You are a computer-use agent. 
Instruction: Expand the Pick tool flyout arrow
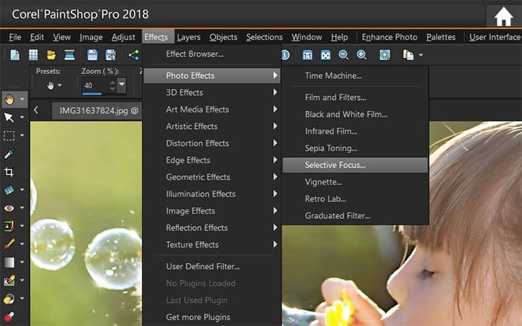click(22, 117)
